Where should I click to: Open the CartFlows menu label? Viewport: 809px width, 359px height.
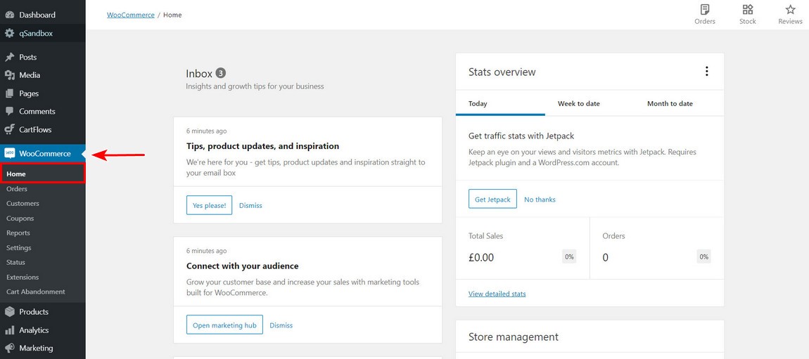pos(35,130)
